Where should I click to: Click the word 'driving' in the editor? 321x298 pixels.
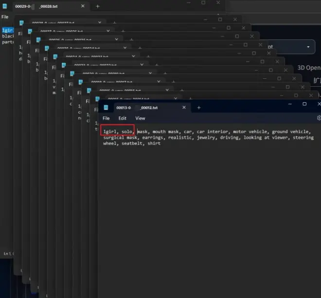tap(229, 137)
